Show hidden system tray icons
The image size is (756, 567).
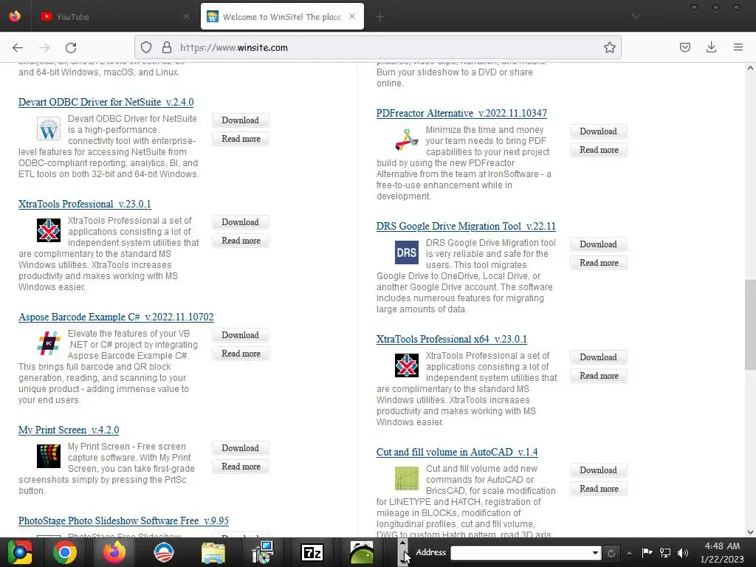tap(629, 552)
